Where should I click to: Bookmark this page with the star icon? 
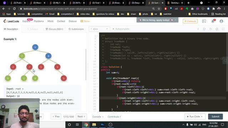point(159,9)
